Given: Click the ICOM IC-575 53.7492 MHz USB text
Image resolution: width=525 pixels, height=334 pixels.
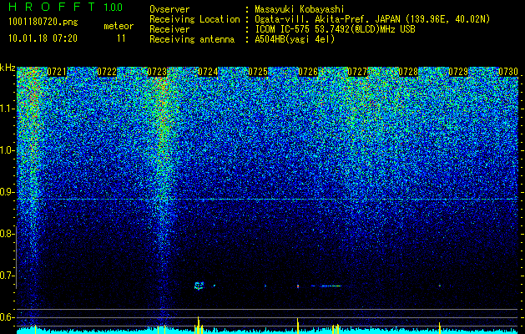Looking at the screenshot, I should (x=335, y=29).
